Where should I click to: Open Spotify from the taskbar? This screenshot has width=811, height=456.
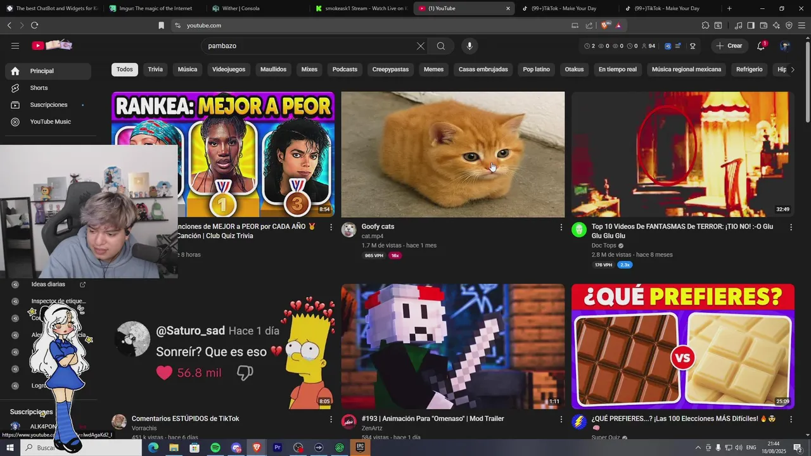click(x=215, y=448)
